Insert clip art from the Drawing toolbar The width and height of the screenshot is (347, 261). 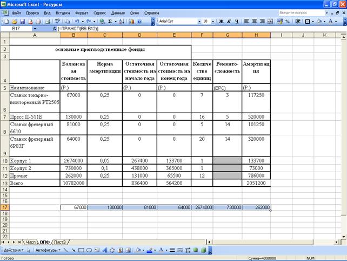120,250
